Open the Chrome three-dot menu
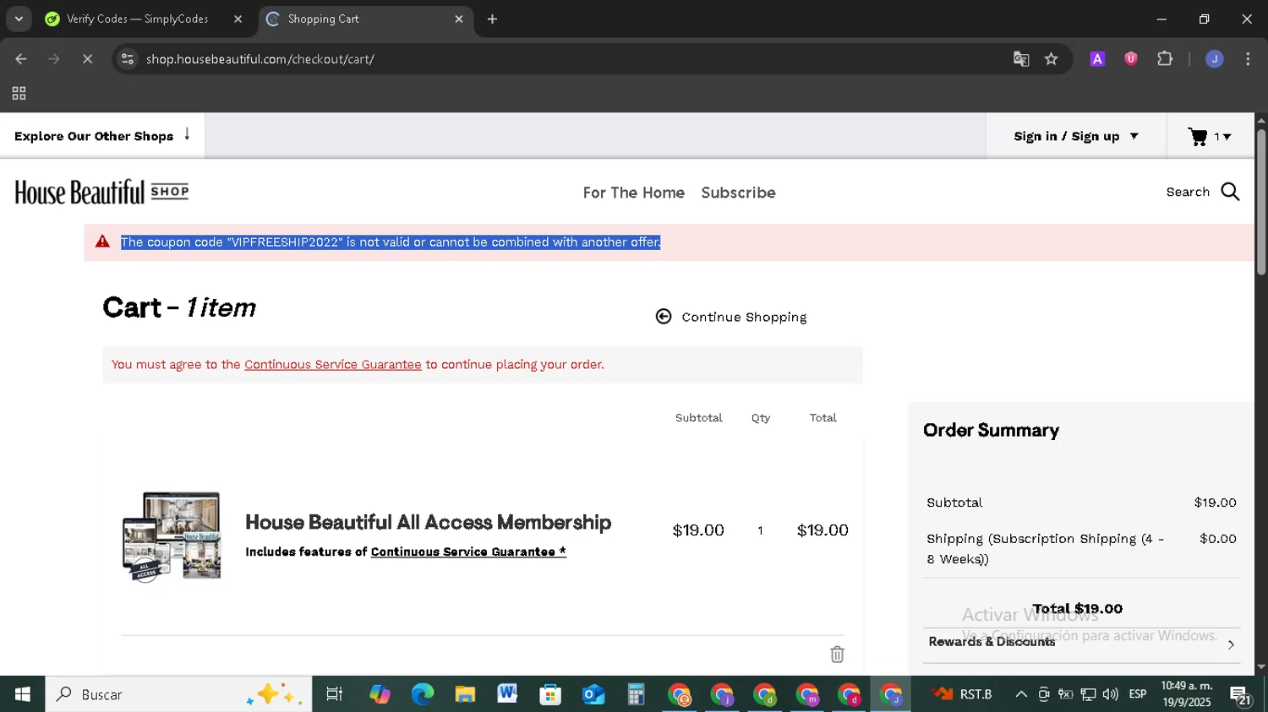 (x=1248, y=59)
